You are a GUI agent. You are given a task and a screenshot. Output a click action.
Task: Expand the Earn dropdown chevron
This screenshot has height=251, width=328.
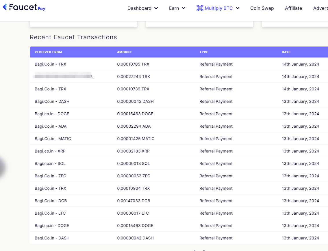(x=184, y=8)
